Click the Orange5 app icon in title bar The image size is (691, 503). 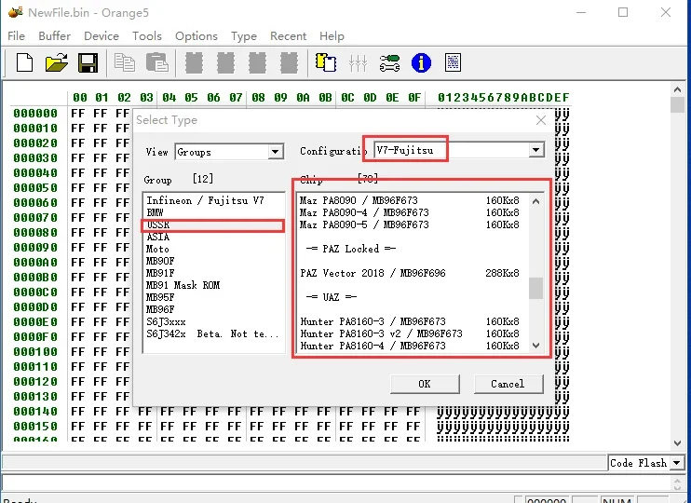16,12
